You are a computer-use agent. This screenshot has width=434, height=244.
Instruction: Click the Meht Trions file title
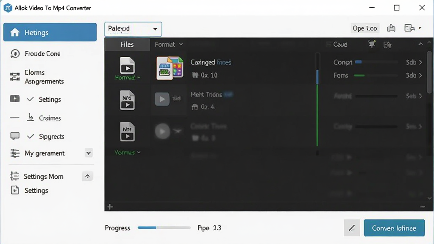pyautogui.click(x=206, y=94)
